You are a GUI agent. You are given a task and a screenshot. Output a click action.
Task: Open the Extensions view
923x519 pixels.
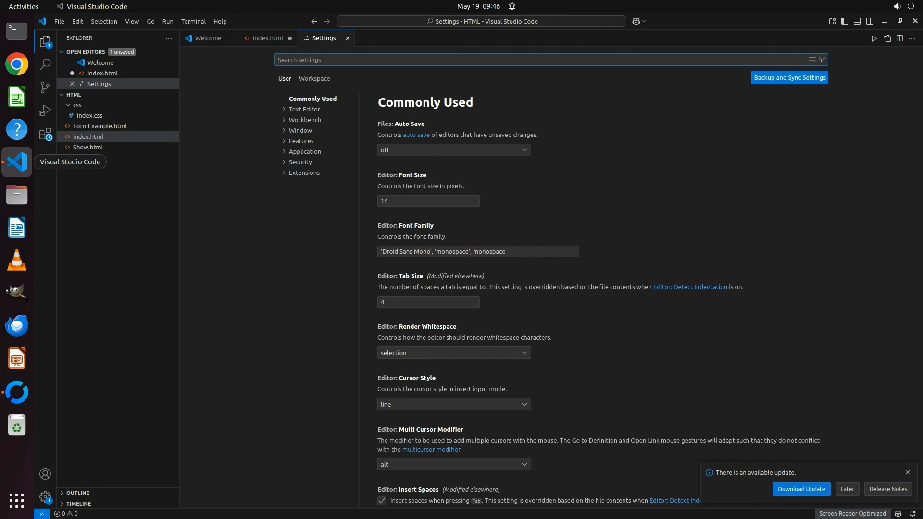click(x=45, y=134)
